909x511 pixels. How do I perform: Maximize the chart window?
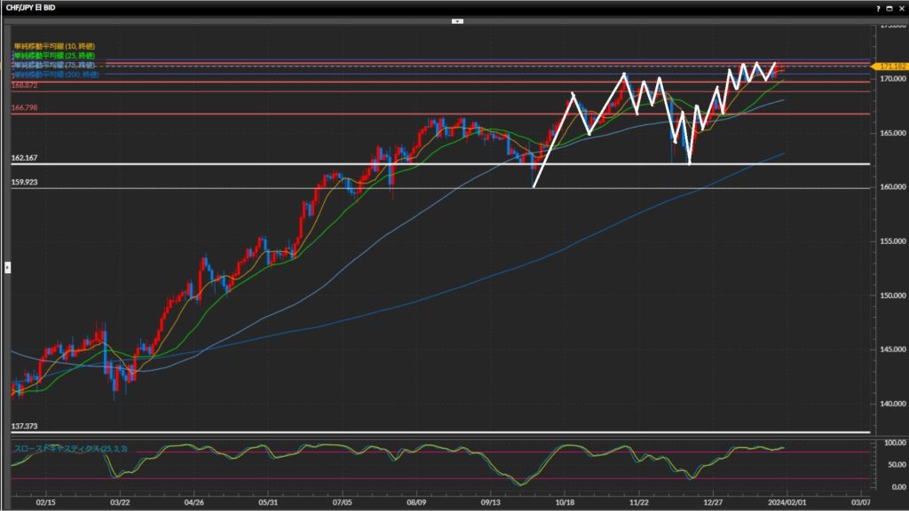tap(889, 7)
